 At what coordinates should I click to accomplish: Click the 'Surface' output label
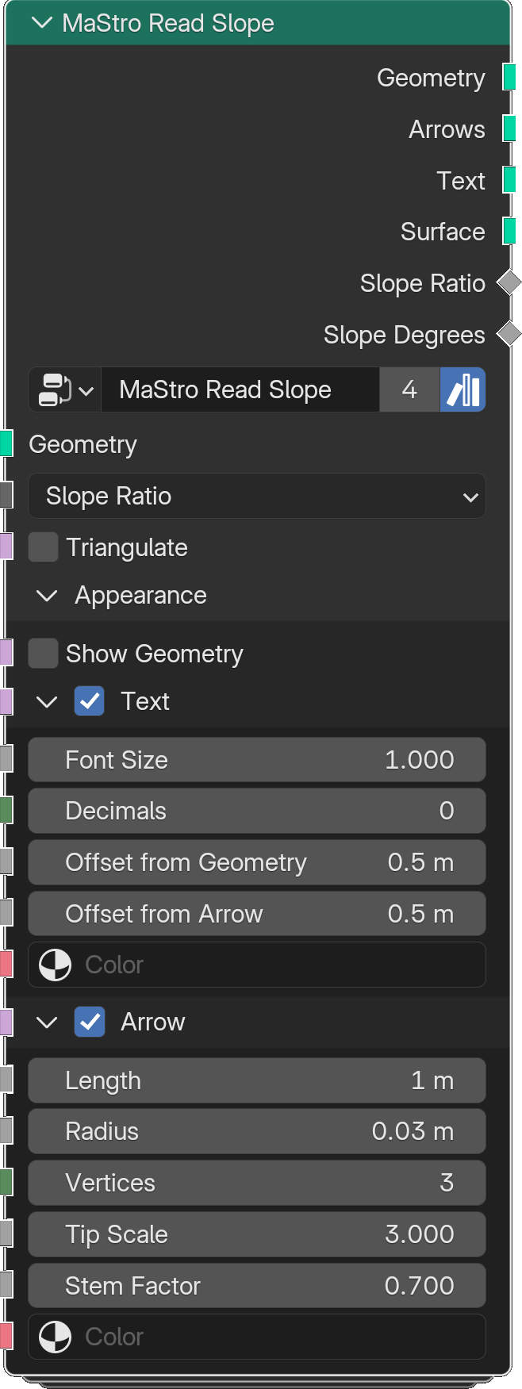coord(443,232)
